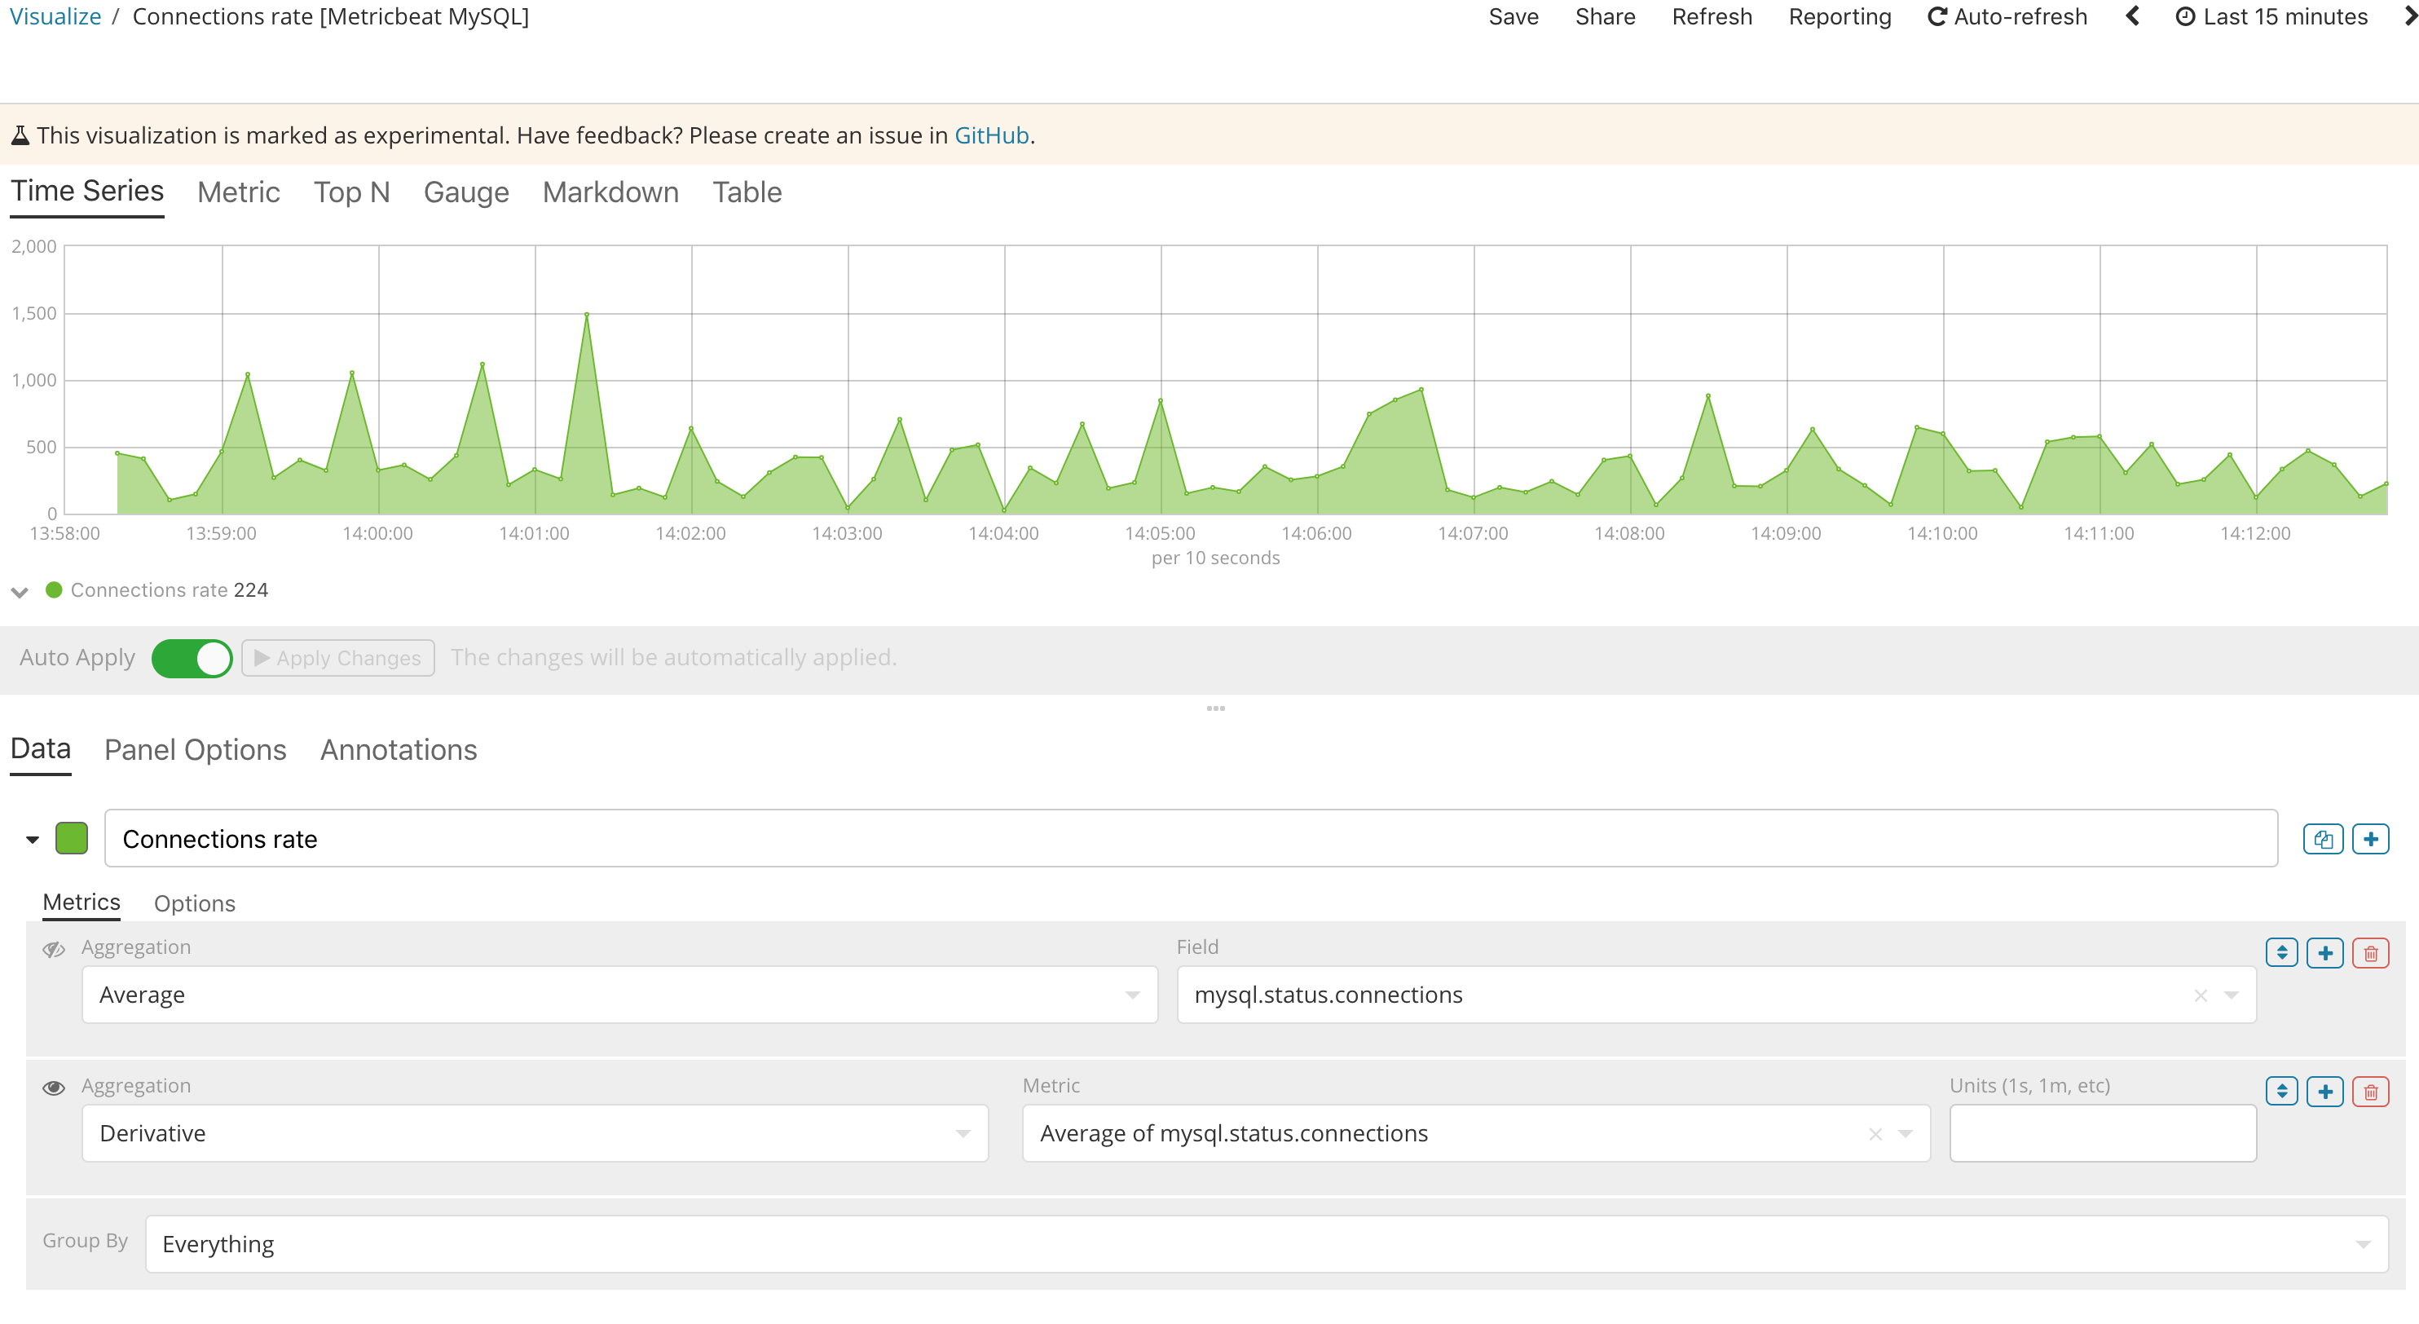
Task: Disable the Auto Apply toggle
Action: point(192,657)
